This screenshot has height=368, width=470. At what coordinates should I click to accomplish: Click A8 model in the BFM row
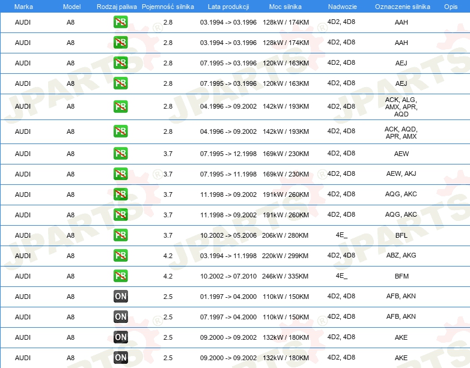point(70,276)
